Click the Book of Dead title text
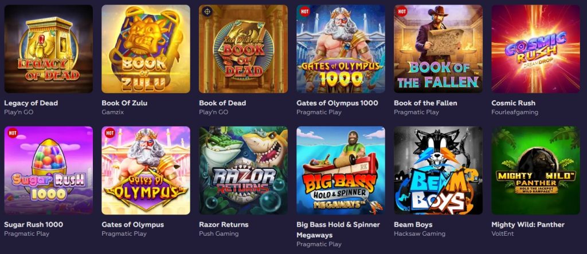Viewport: 587px width, 254px height. coord(222,103)
